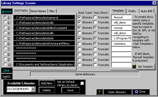Select the Template tab
The image size is (158, 97).
[x=118, y=11]
